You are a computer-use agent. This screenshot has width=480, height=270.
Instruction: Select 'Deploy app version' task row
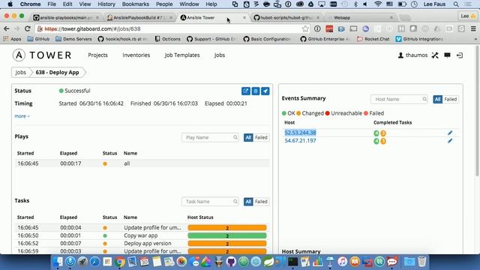coord(142,243)
